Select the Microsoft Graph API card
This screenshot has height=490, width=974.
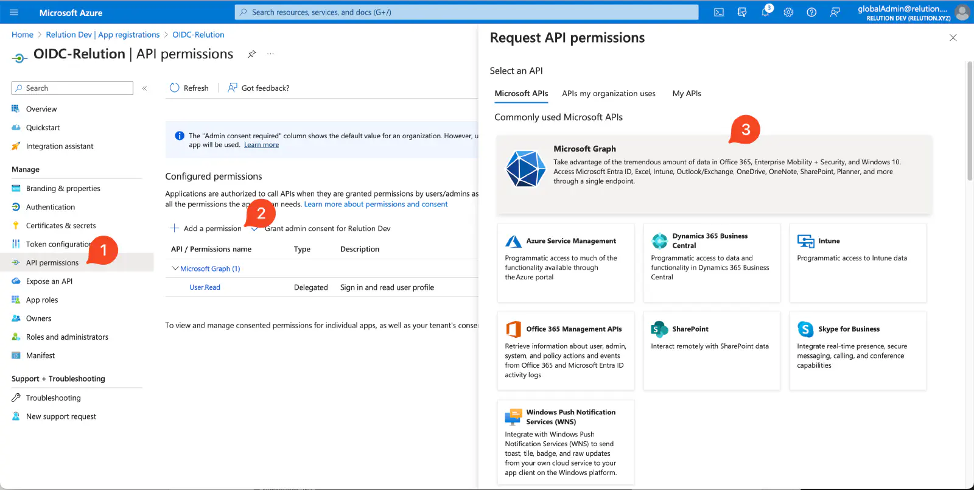click(713, 175)
